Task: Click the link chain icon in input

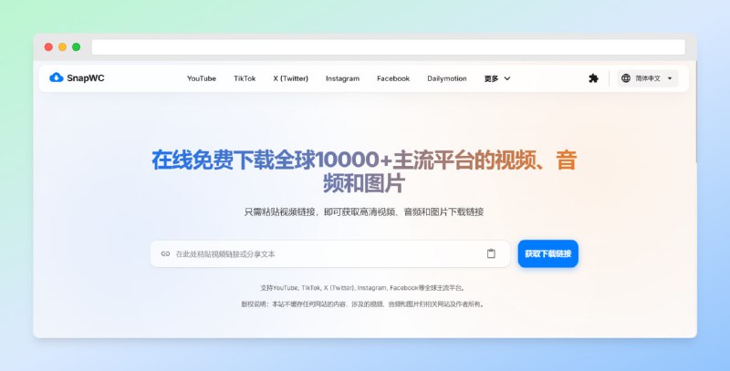Action: click(165, 253)
